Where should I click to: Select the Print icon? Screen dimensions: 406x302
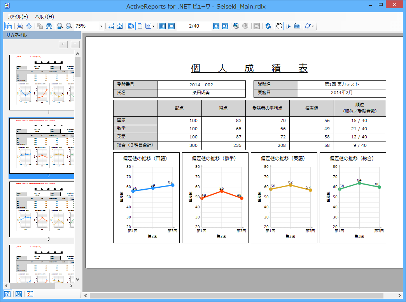[x=20, y=26]
